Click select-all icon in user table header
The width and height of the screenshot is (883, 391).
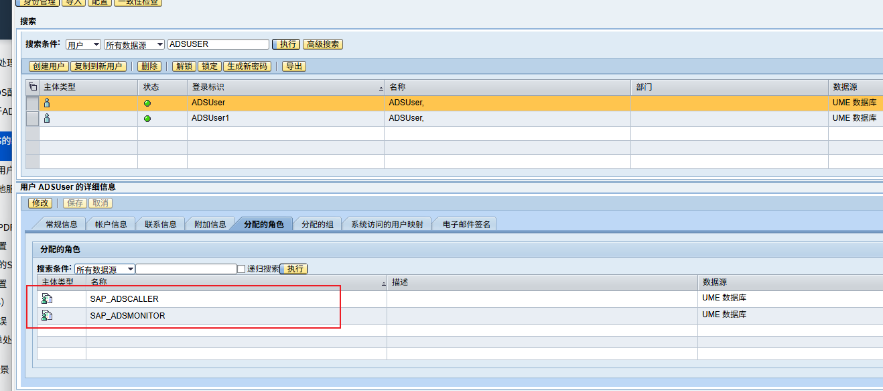32,87
